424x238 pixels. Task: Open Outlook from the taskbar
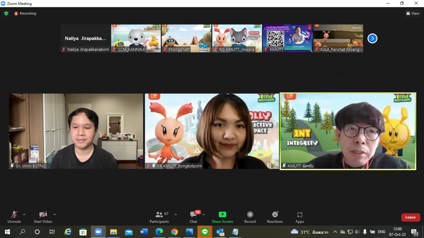(220, 232)
